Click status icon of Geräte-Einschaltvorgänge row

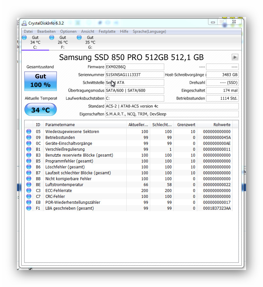(29, 143)
